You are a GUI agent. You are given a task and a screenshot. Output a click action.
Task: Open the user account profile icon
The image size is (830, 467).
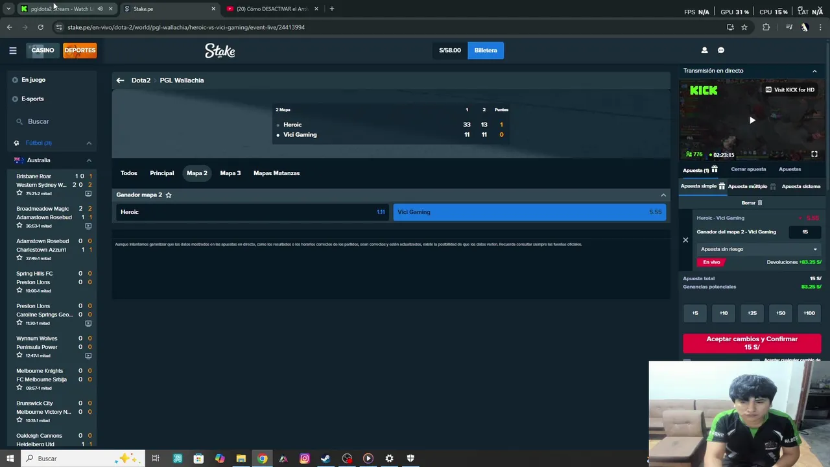pyautogui.click(x=704, y=50)
